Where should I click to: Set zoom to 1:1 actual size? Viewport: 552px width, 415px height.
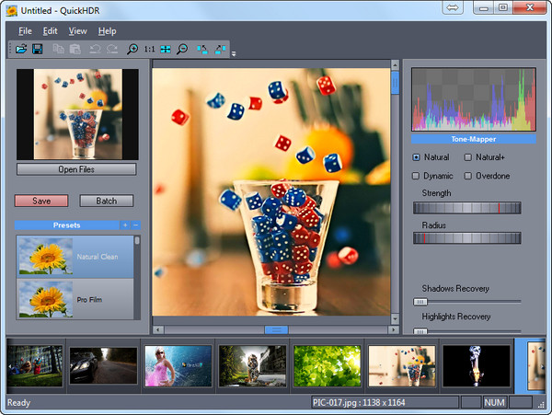click(149, 49)
